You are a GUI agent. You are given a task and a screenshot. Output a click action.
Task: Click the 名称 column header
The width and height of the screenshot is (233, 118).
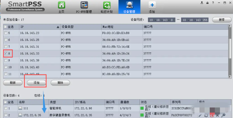tap(33, 102)
